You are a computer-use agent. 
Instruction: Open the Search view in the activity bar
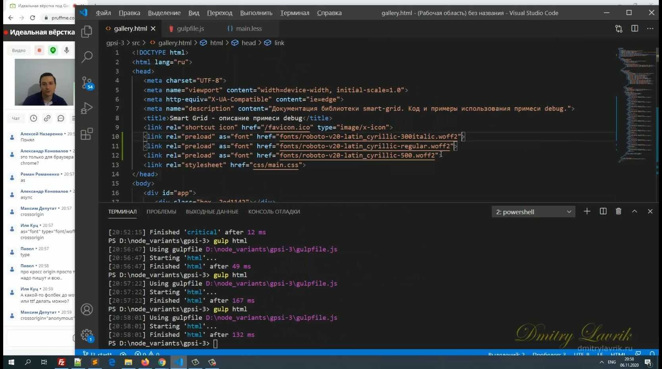87,57
